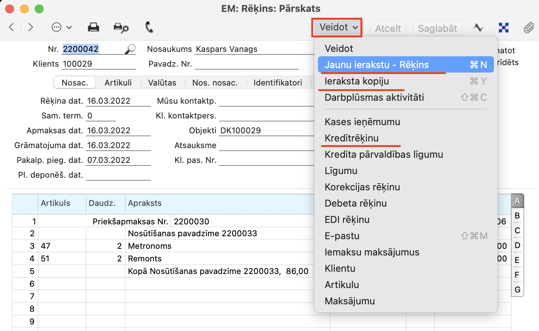Click the blue cross links icon

[504, 28]
